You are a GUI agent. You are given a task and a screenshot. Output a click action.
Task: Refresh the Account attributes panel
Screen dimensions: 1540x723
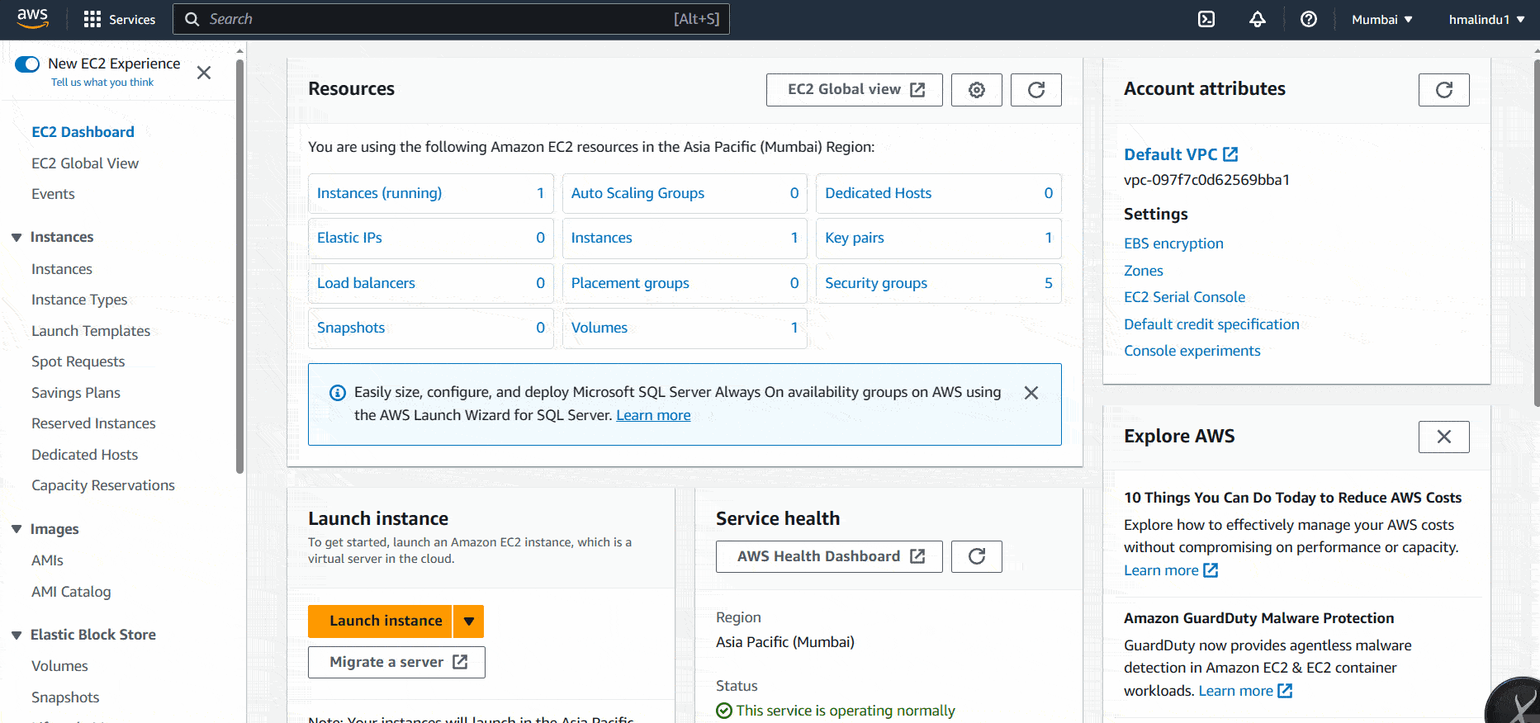1444,90
